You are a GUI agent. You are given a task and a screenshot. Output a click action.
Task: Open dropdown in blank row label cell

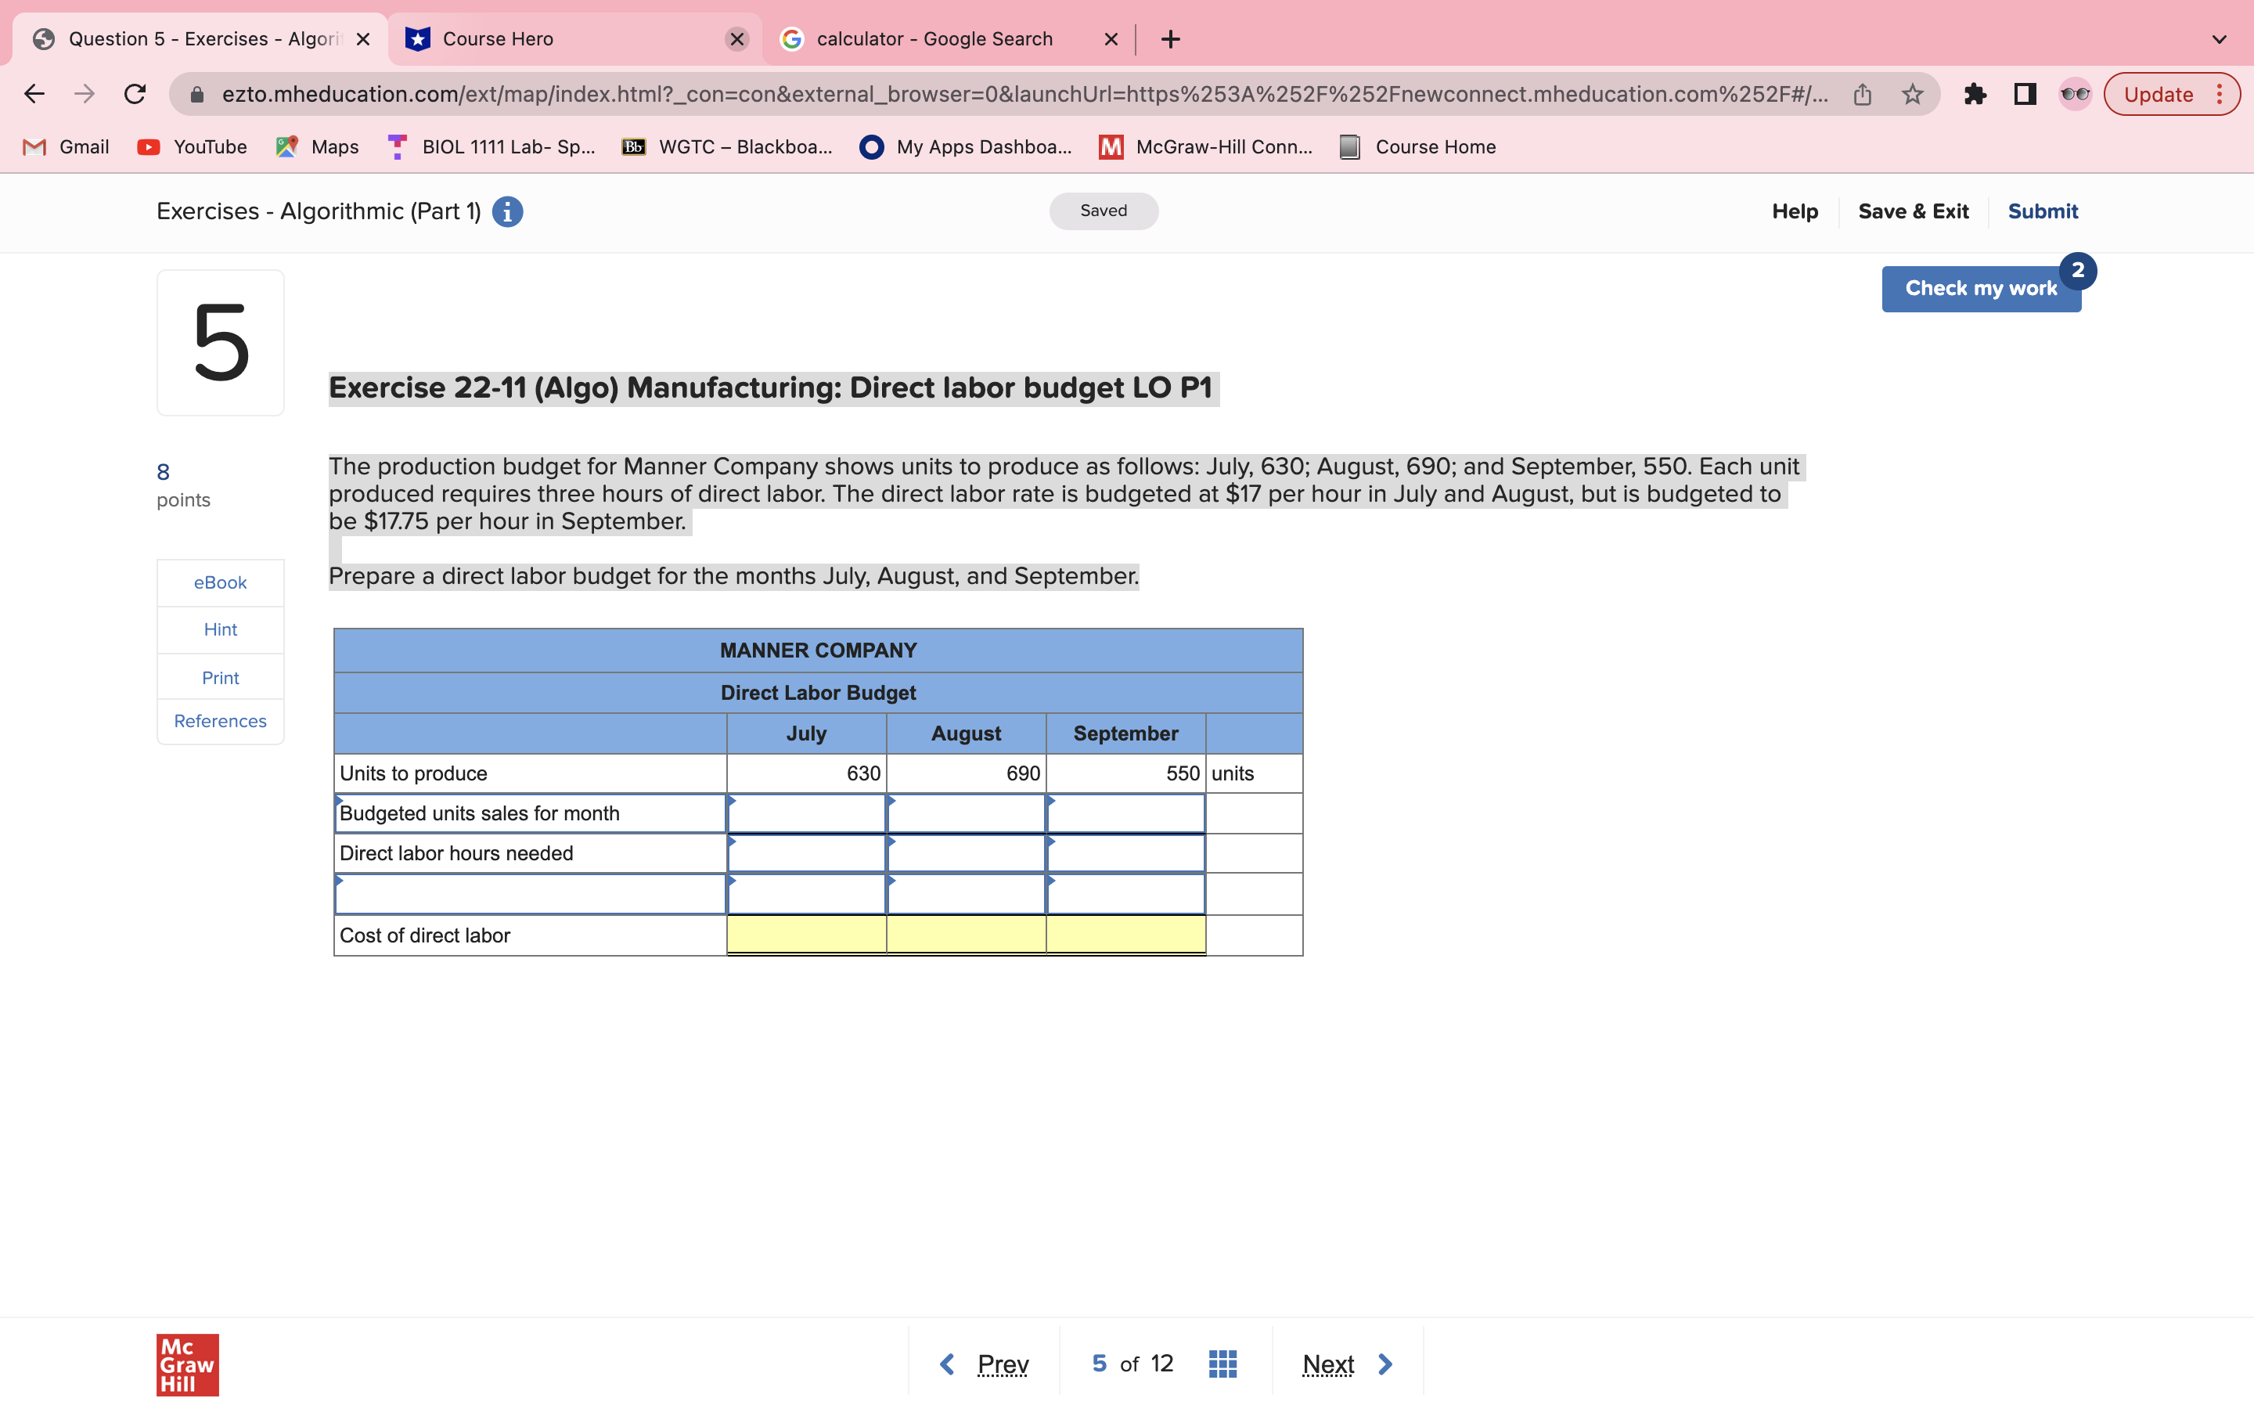[x=529, y=895]
